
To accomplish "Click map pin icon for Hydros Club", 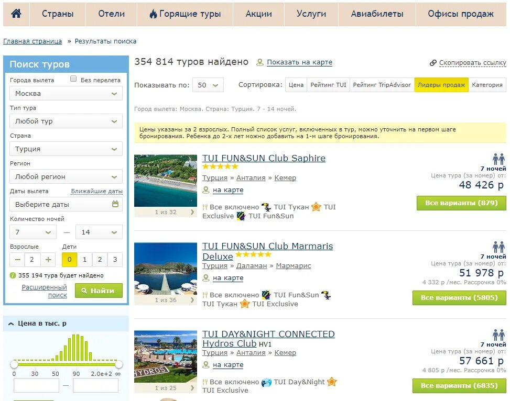I will point(206,364).
